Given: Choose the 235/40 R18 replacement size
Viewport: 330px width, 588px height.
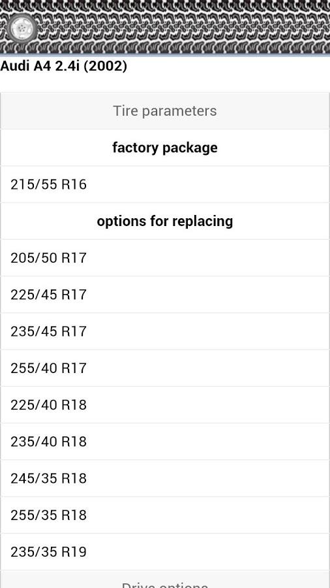Looking at the screenshot, I should point(165,442).
